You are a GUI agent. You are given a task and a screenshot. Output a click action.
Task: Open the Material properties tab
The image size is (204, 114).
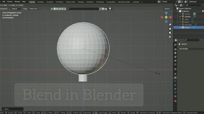pos(175,96)
